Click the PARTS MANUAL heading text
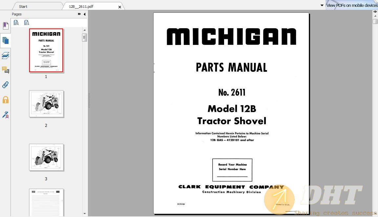Screen dimensions: 378x217 (x=231, y=68)
